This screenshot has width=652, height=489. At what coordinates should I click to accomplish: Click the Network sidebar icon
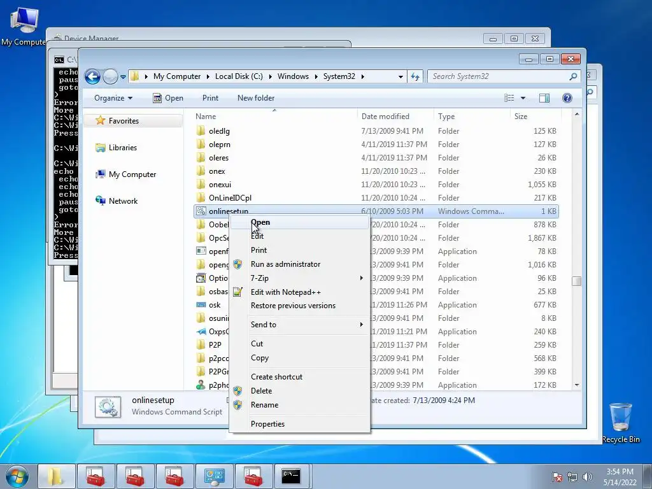[x=100, y=201]
